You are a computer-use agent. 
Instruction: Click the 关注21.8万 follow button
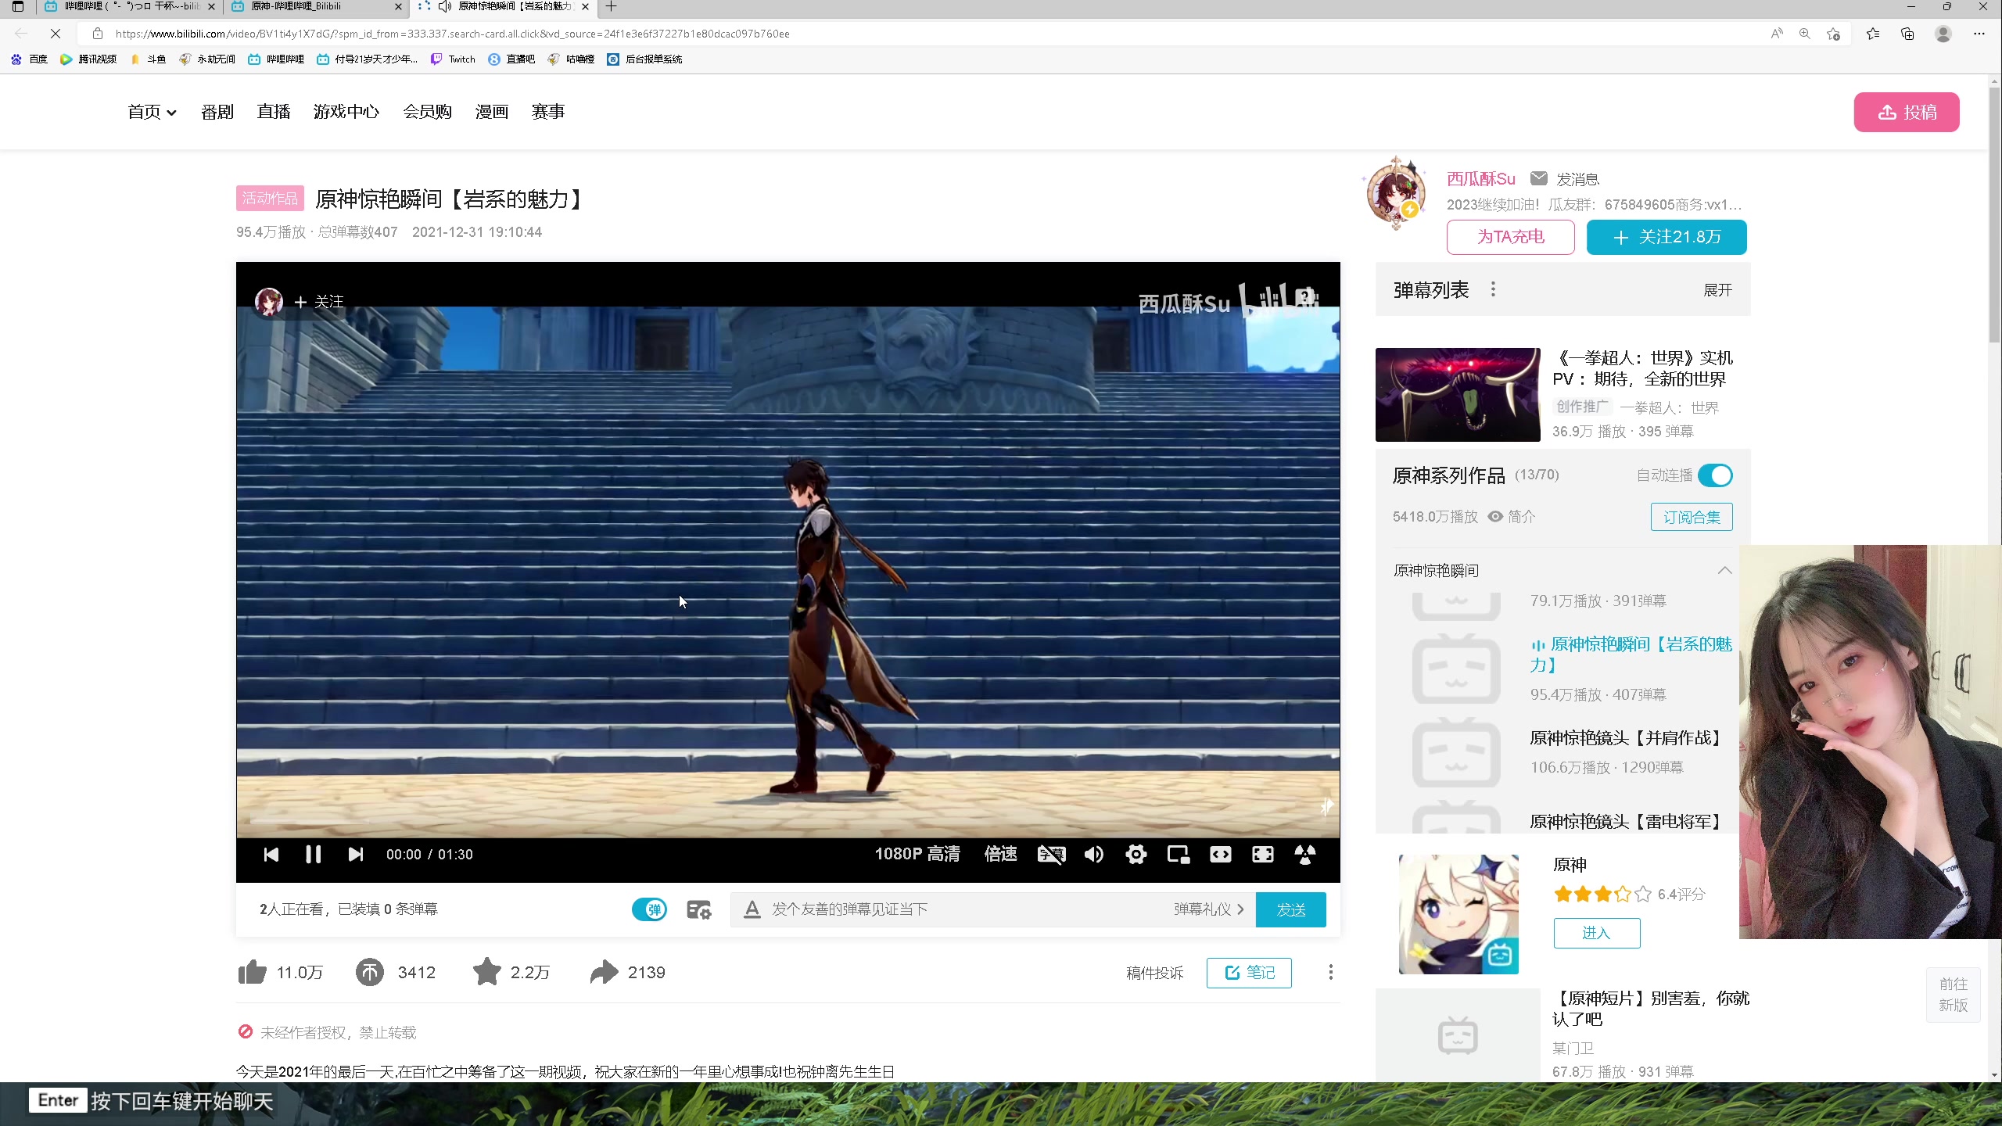click(1666, 237)
